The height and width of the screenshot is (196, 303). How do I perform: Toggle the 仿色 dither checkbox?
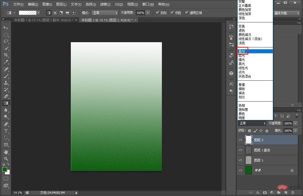point(172,13)
